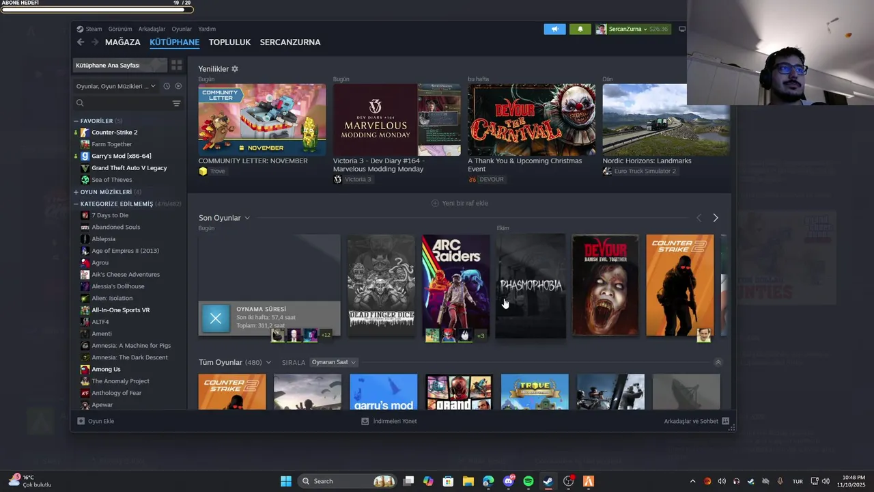Click the Trove game tag
This screenshot has height=492, width=874.
point(212,171)
